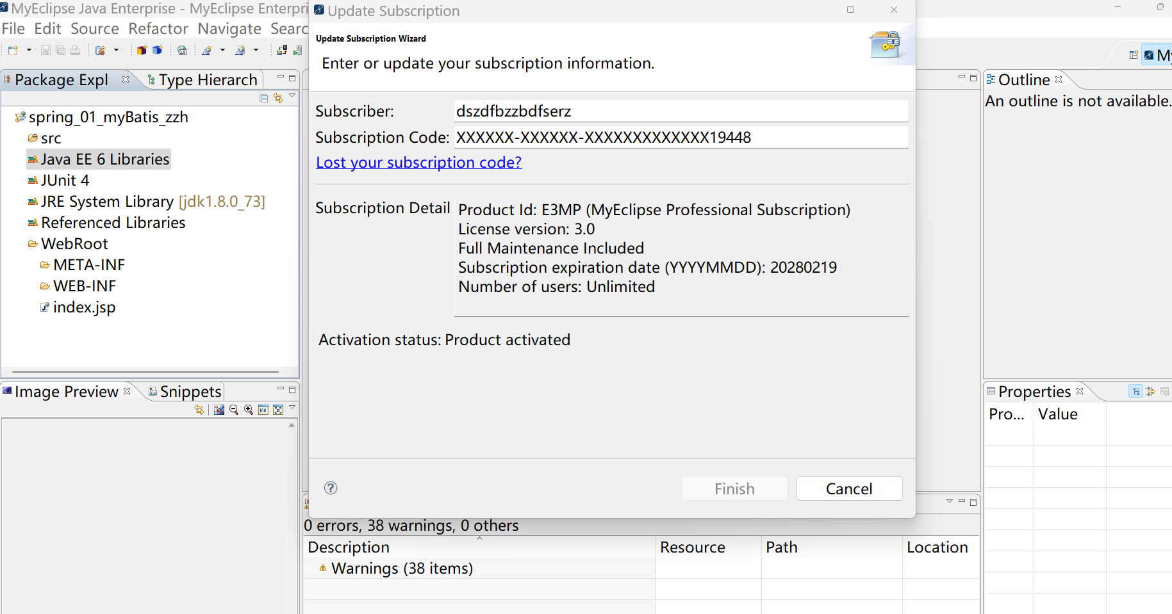
Task: Select the src folder
Action: [51, 138]
